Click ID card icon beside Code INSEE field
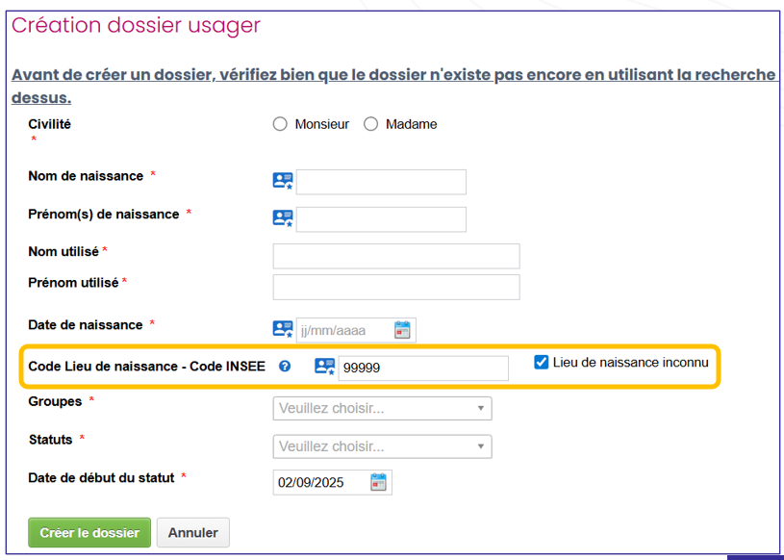This screenshot has height=560, width=784. coord(325,367)
